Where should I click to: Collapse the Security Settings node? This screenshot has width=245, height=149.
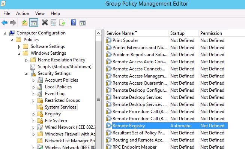[x=26, y=74]
